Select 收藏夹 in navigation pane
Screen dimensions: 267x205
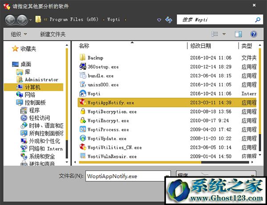pyautogui.click(x=28, y=49)
